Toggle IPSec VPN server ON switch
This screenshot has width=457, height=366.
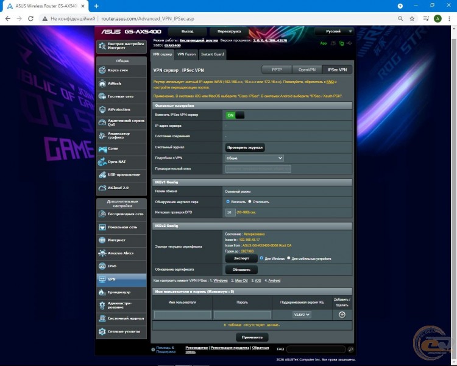coord(235,115)
